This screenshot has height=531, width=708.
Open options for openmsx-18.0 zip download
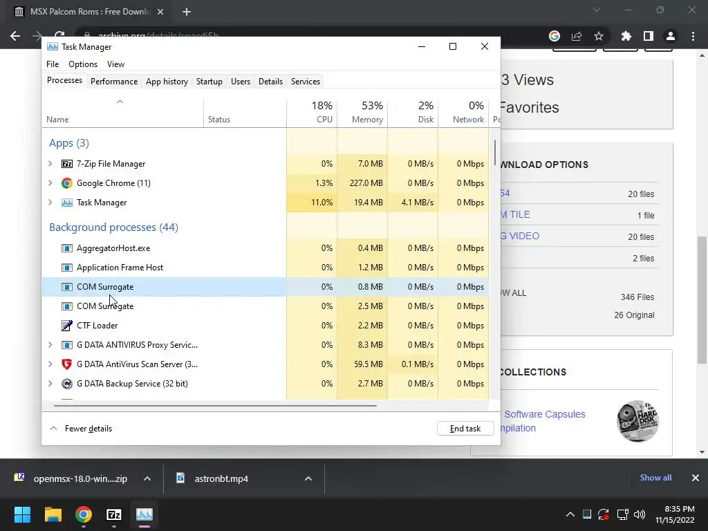pos(147,478)
